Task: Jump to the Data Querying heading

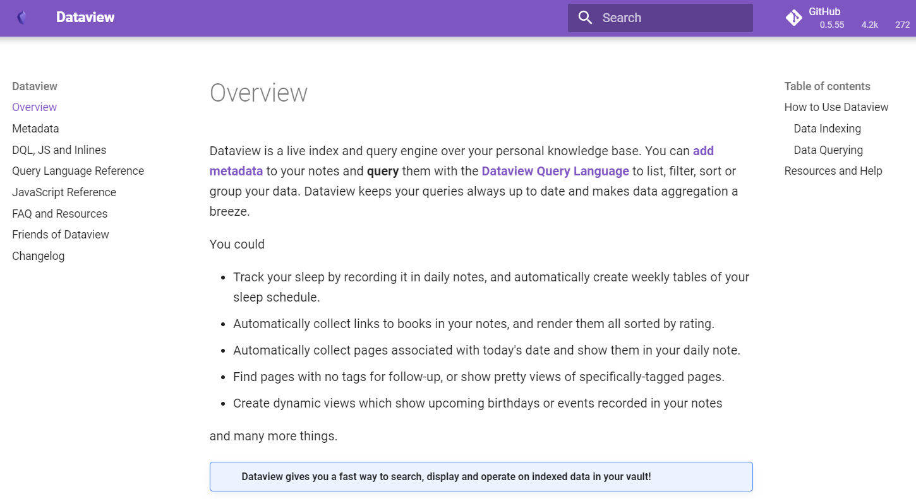Action: click(x=828, y=150)
